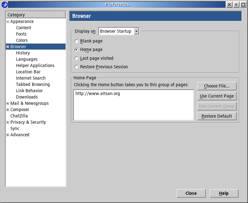Click Restore Default home page button
This screenshot has height=203, width=248.
coord(217,116)
